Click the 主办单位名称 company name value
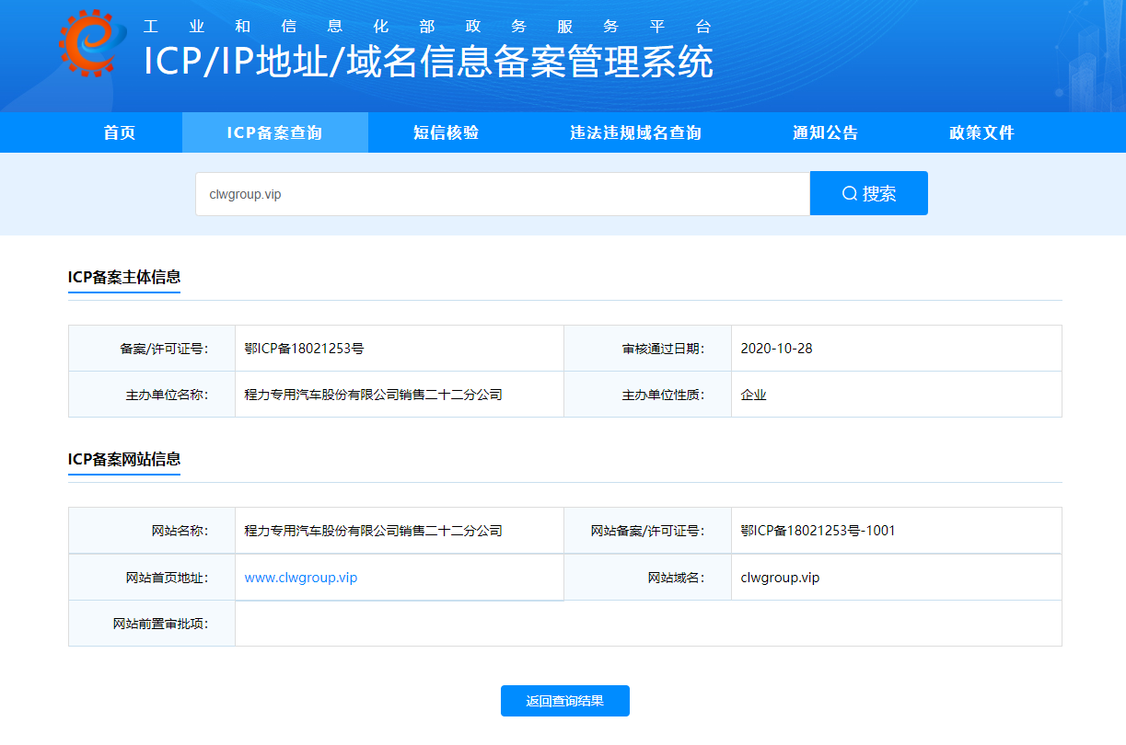 [373, 395]
